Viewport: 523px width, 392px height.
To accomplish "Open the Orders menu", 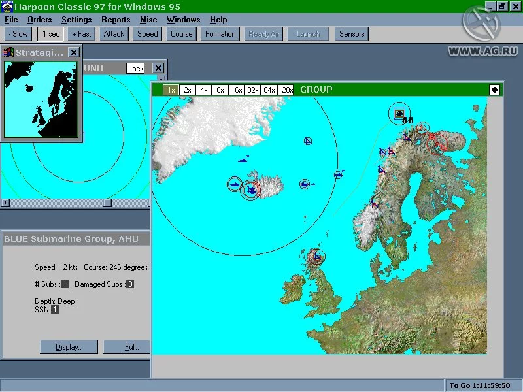I will [40, 20].
